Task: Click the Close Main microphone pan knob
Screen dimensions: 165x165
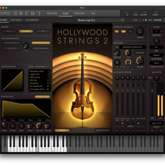Action: pyautogui.click(x=117, y=78)
